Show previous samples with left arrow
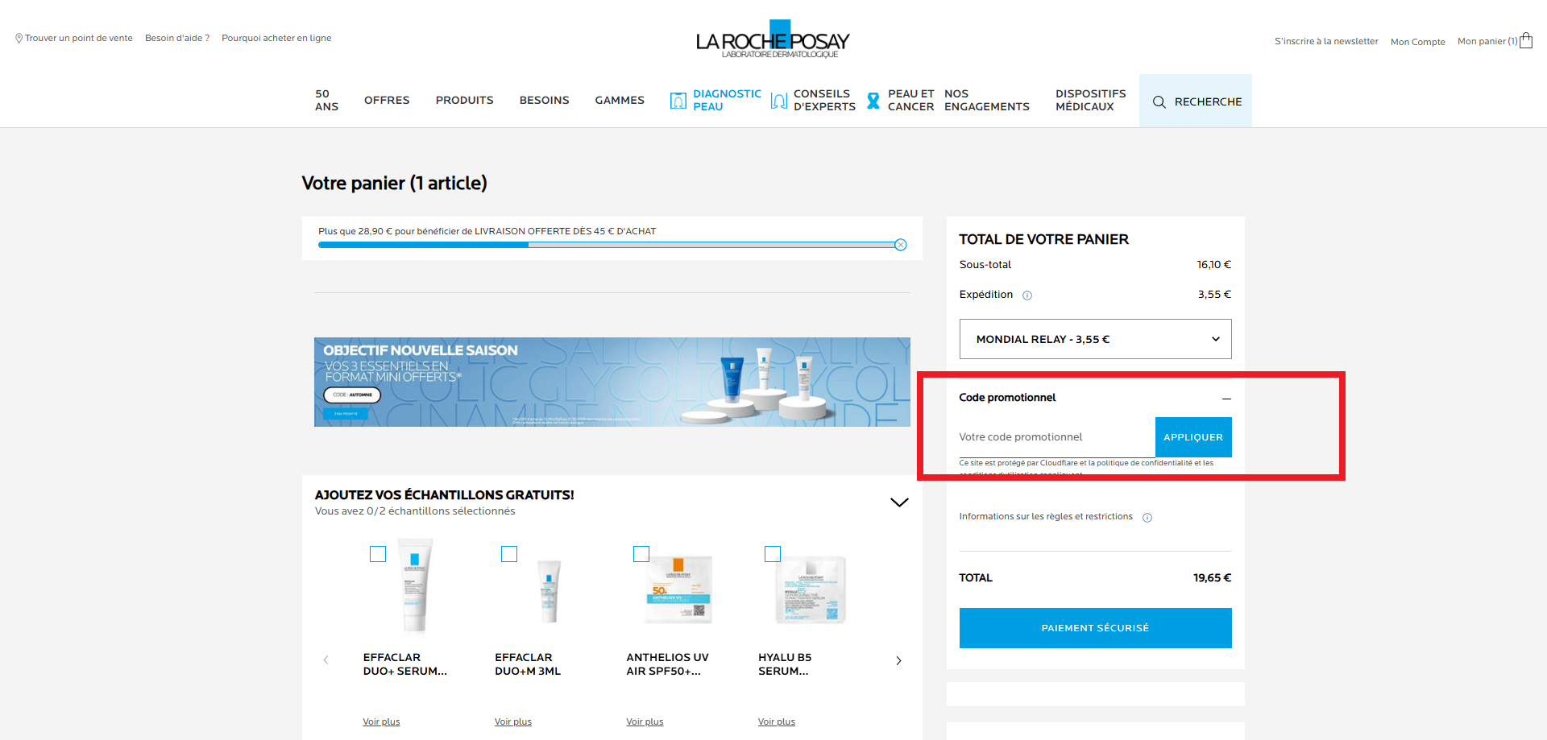The height and width of the screenshot is (740, 1547). (326, 660)
